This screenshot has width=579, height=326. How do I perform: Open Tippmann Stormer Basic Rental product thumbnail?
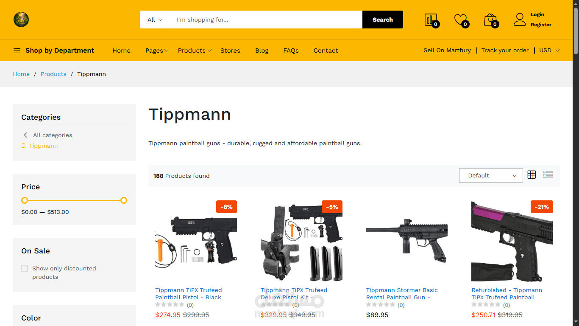coord(407,241)
